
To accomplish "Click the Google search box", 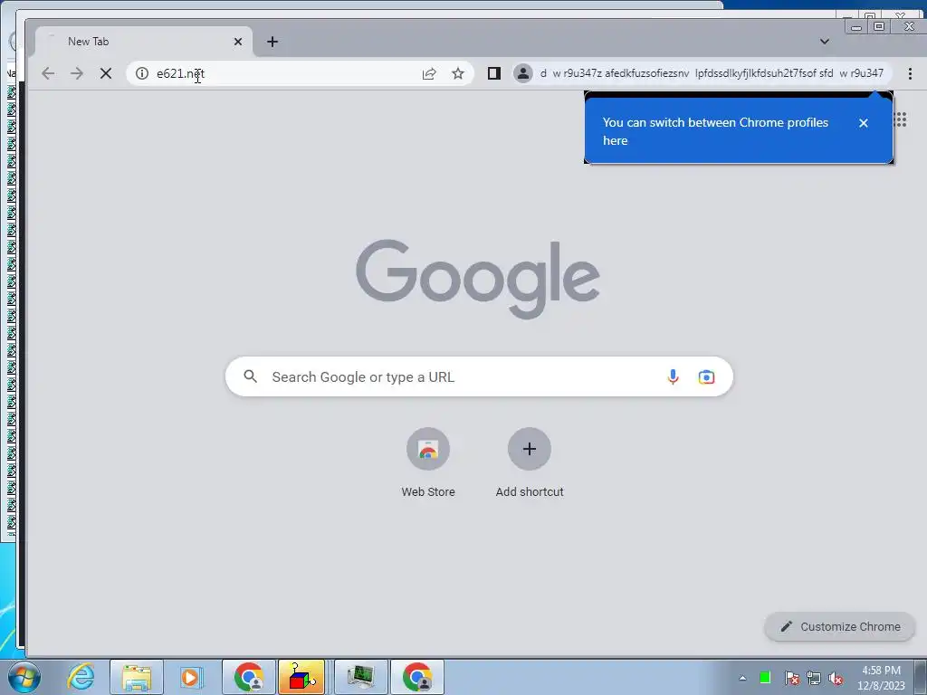I will 479,376.
